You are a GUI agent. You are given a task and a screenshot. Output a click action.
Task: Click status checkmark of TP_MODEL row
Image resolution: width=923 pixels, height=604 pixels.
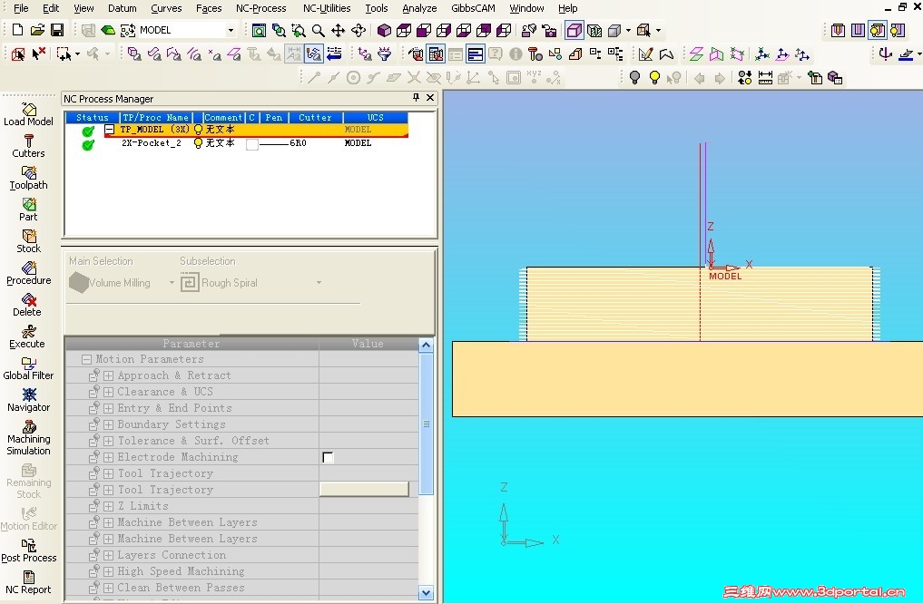pos(88,132)
